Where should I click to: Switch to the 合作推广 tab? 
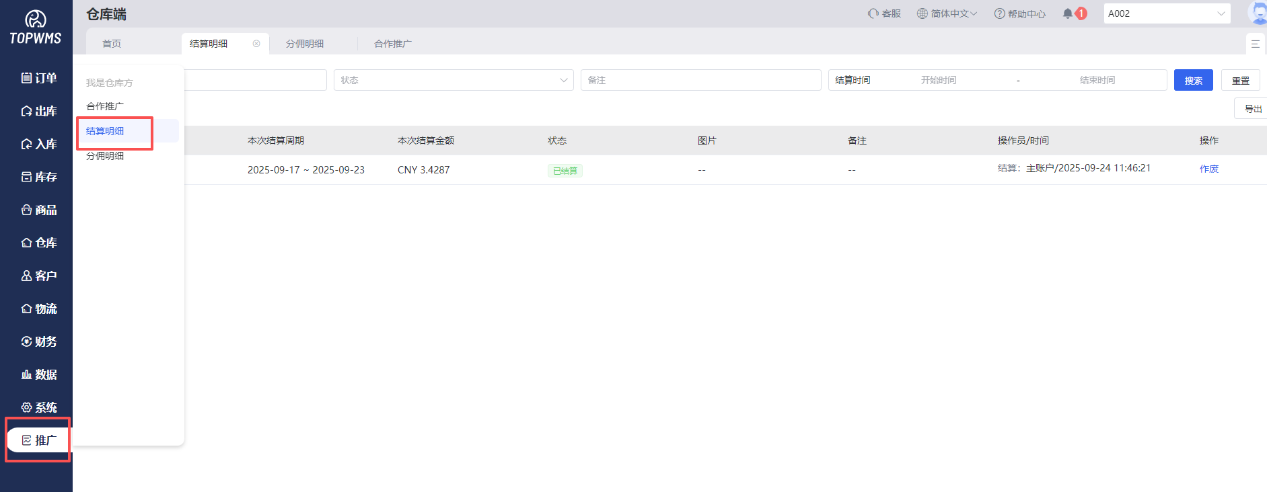coord(393,44)
